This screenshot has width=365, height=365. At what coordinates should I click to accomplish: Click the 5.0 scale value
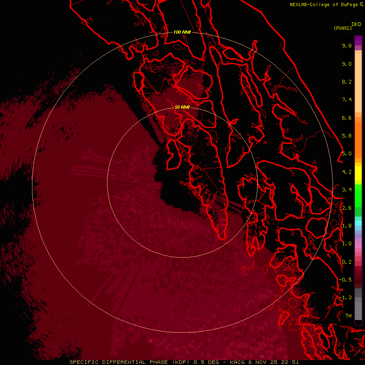(x=347, y=154)
